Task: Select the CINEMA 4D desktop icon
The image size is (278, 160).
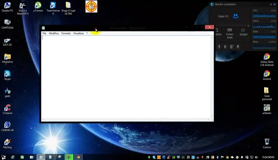Action: click(8, 126)
